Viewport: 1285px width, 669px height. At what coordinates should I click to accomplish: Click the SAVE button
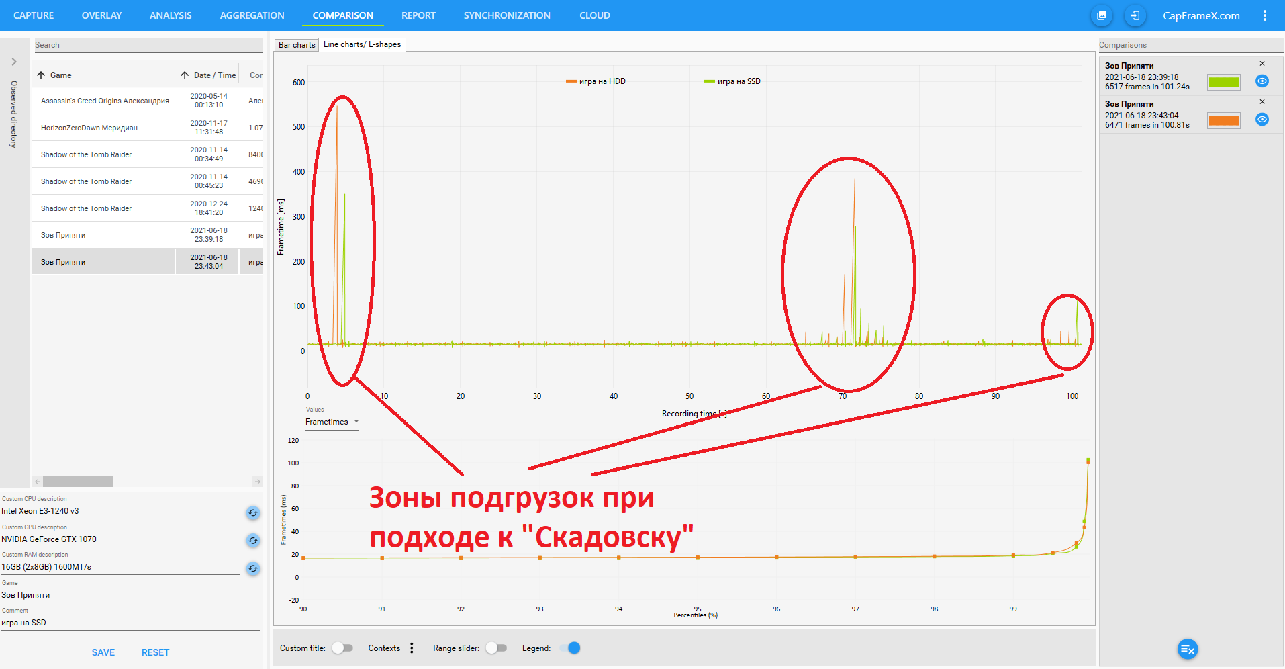tap(103, 652)
